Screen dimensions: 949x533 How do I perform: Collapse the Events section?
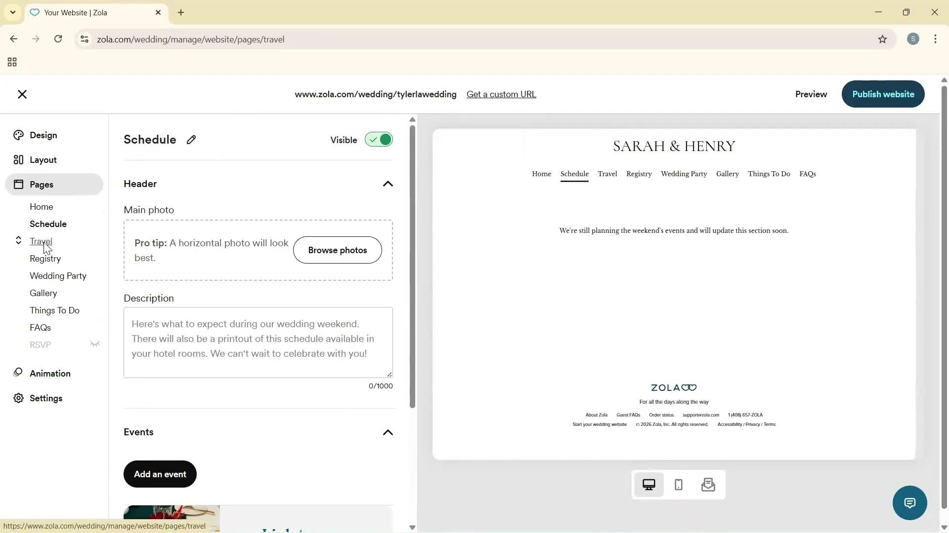click(388, 432)
